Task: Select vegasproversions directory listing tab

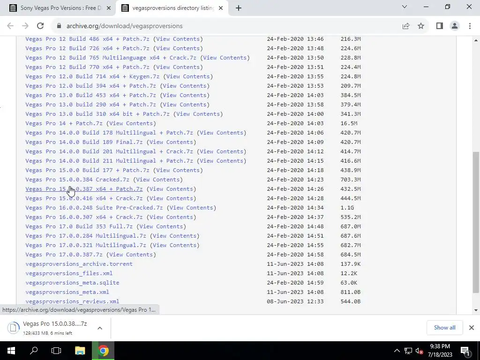Action: click(x=172, y=8)
